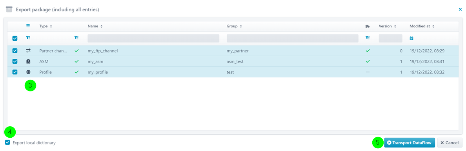Uncheck the my_ftp_channel row checkbox
The image size is (466, 151).
coord(15,51)
